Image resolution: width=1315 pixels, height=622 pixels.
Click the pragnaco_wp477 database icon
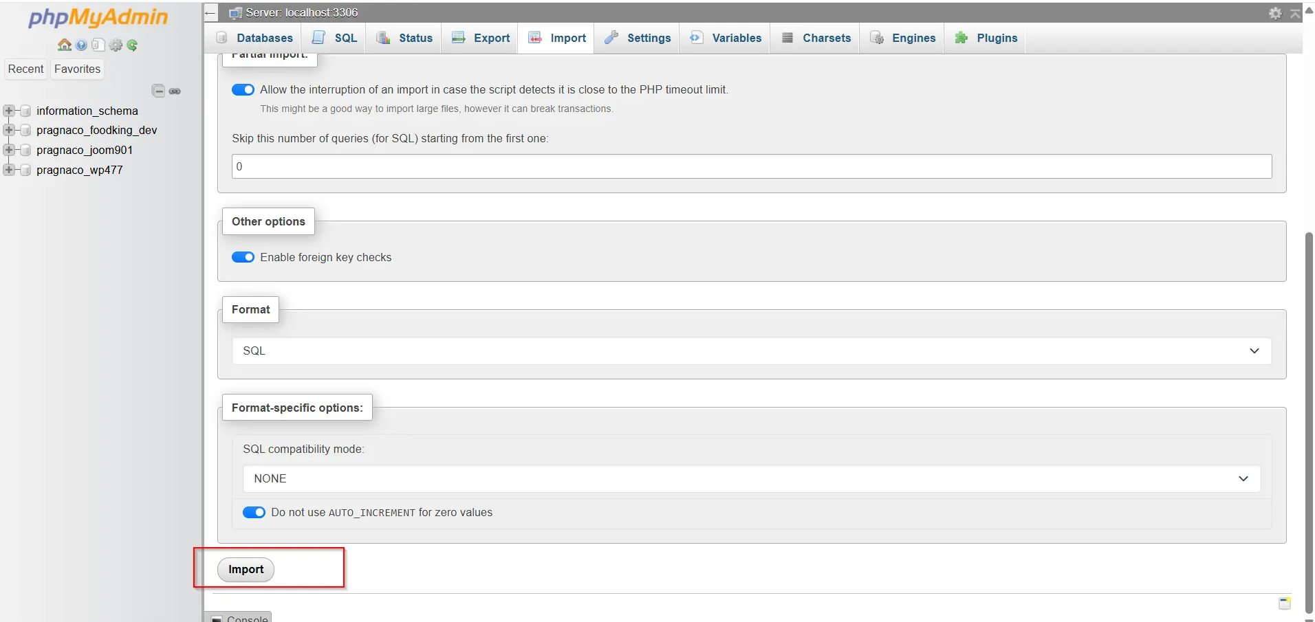[25, 170]
